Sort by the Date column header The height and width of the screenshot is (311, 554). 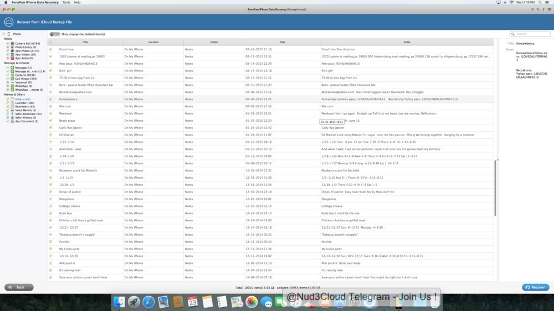[283, 42]
